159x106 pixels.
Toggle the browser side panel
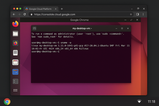(138, 14)
